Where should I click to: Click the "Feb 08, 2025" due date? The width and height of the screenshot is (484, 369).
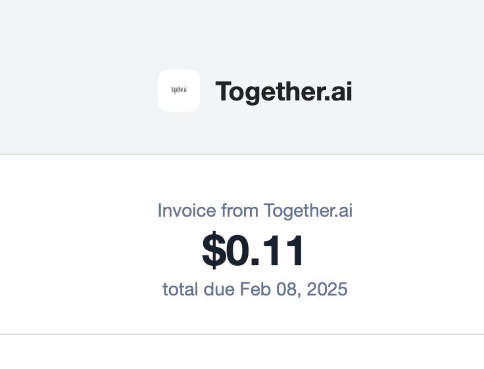pyautogui.click(x=293, y=289)
